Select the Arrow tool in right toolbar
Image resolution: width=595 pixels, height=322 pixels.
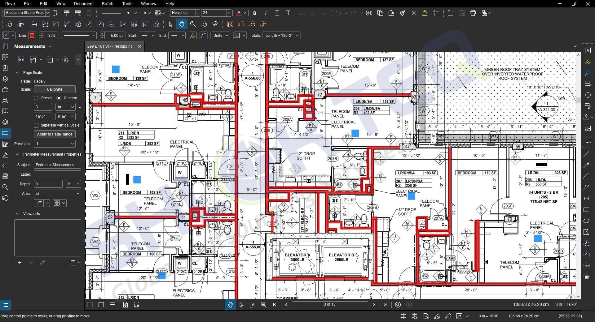pos(586,165)
